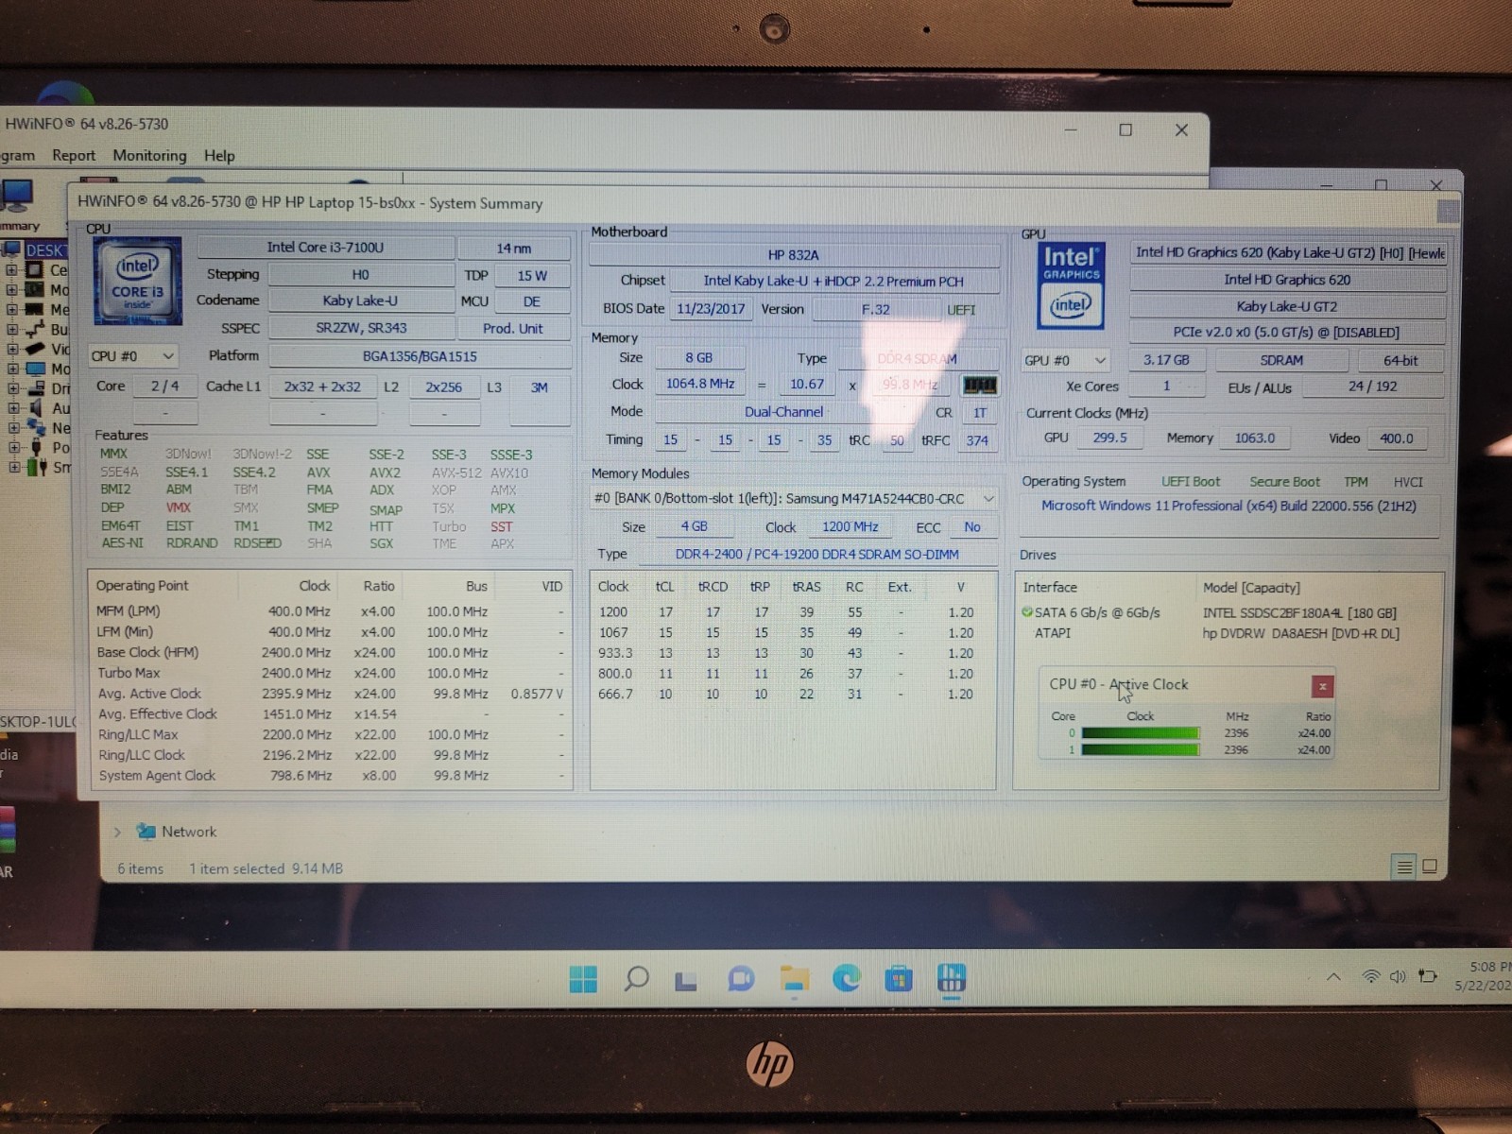Click the memory Size 8 GB field
The image size is (1512, 1134).
pyautogui.click(x=699, y=358)
